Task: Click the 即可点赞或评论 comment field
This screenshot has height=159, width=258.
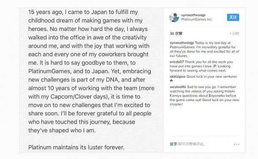Action: click(x=192, y=144)
